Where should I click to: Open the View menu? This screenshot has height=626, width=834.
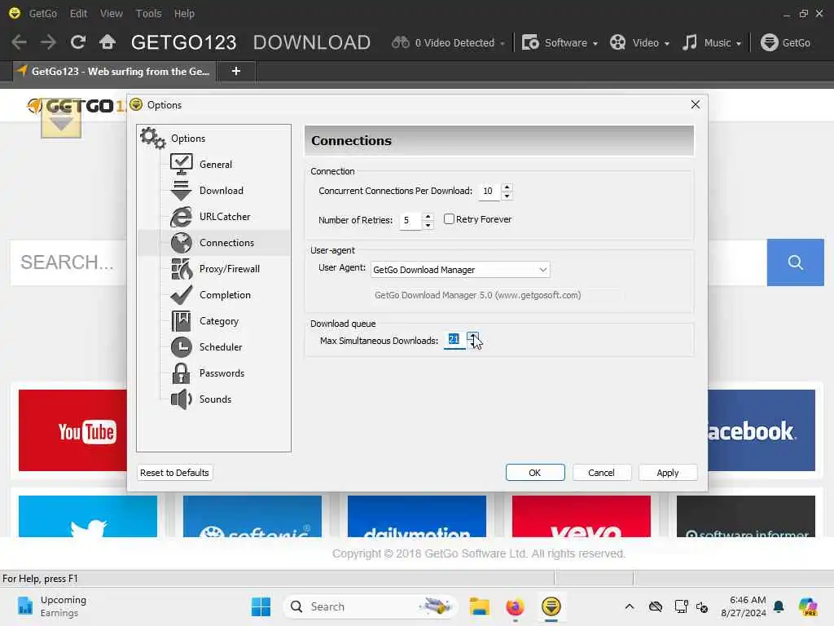tap(111, 13)
